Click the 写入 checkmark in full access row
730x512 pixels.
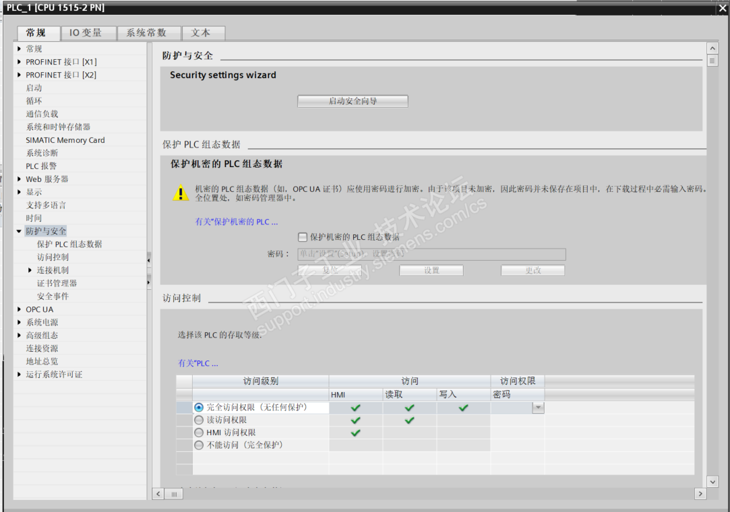pos(463,408)
